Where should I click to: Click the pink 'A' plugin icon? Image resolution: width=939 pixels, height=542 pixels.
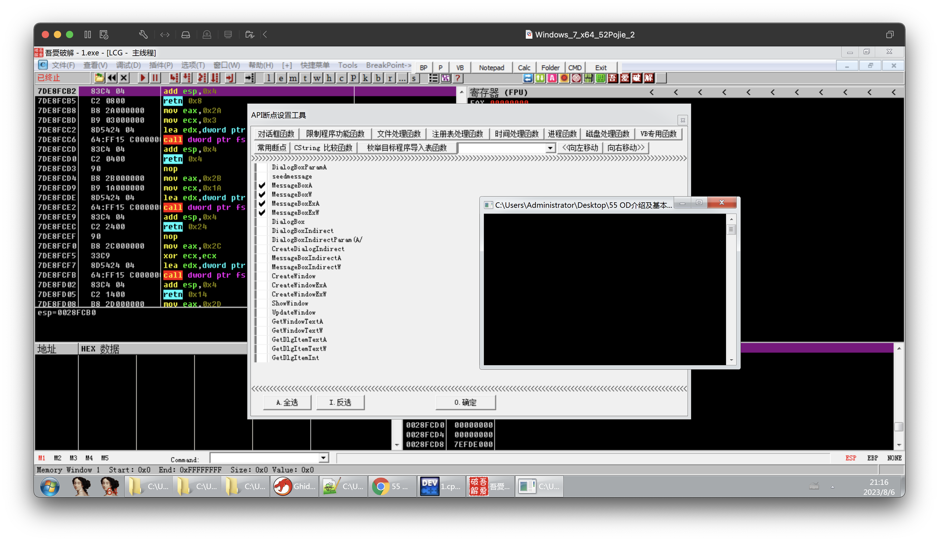click(x=552, y=78)
